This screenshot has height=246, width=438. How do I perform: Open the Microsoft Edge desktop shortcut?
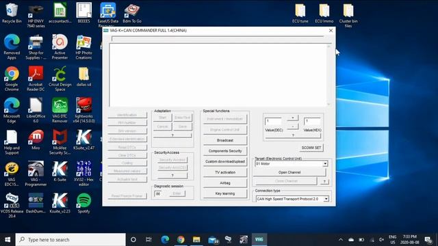(12, 111)
